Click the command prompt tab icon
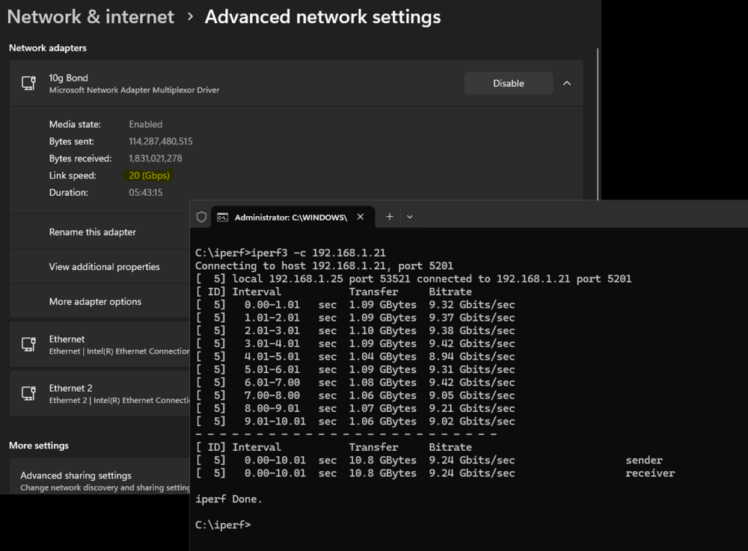Screen dimensions: 748x551 (222, 218)
